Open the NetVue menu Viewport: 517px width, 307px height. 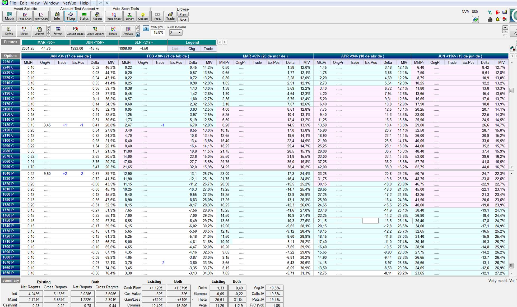tap(69, 3)
